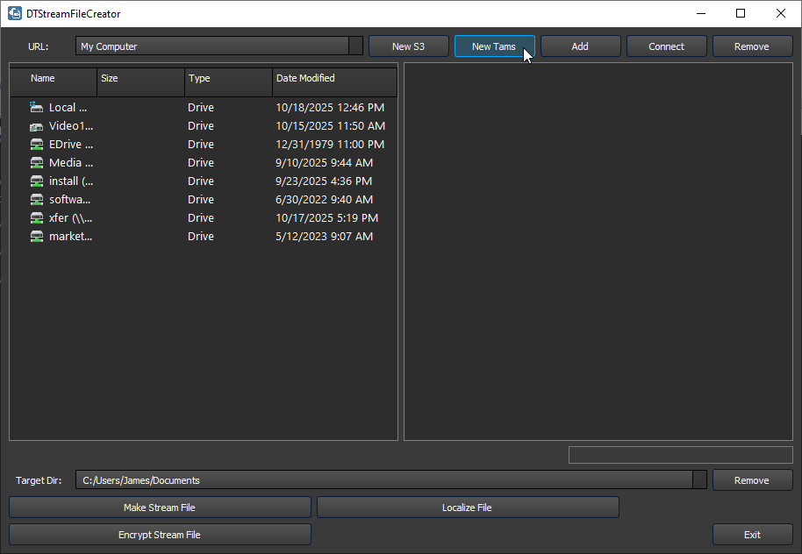The width and height of the screenshot is (802, 554).
Task: Open the URL dropdown arrow
Action: 355,46
